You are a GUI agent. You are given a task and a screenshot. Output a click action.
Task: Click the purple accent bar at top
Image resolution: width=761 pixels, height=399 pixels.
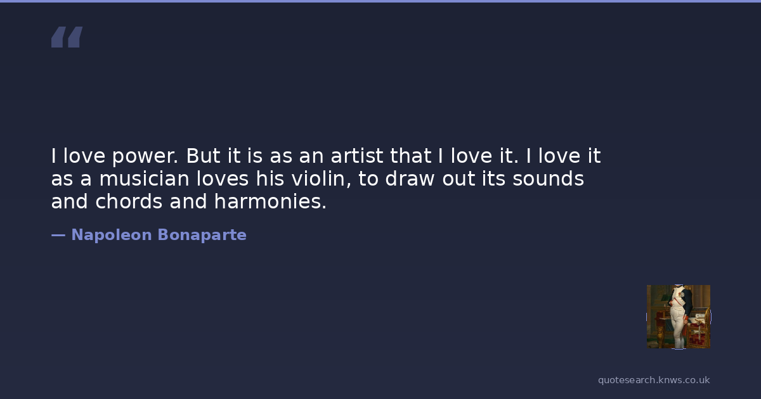pyautogui.click(x=380, y=1)
